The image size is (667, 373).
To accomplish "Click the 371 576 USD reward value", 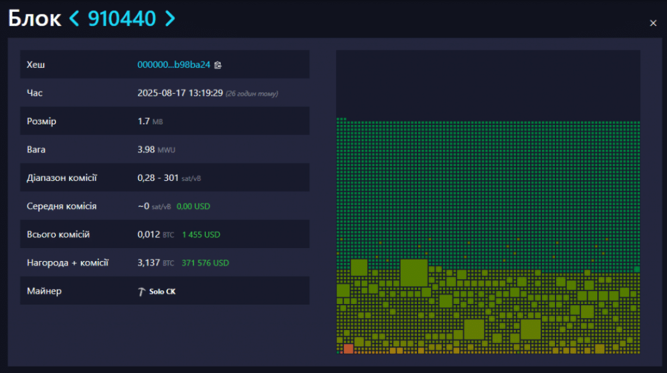I will coord(205,263).
